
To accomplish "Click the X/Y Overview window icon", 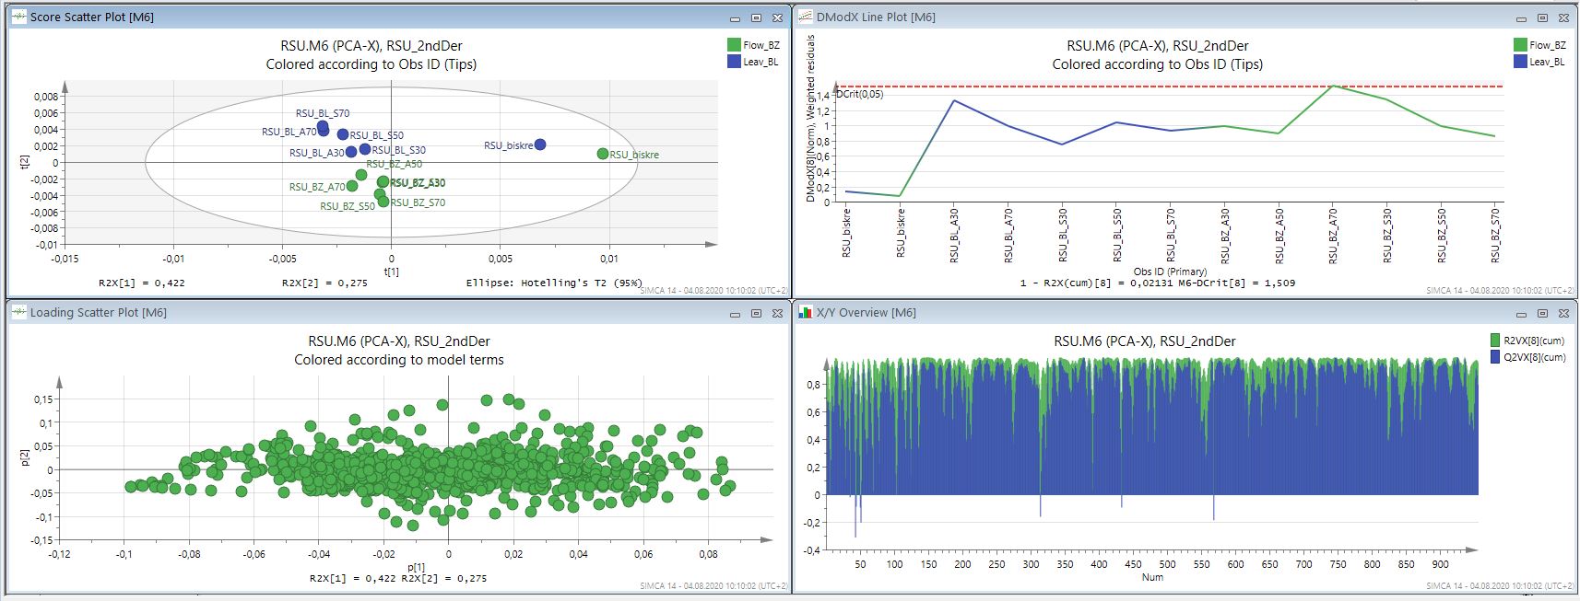I will coord(805,312).
